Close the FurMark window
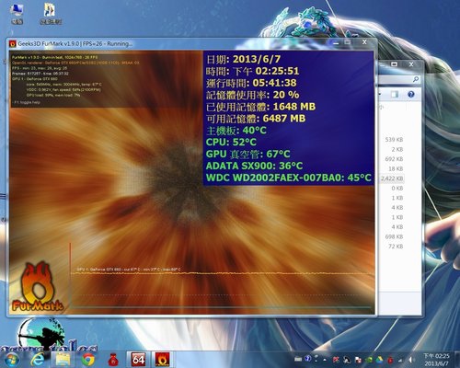 point(364,42)
